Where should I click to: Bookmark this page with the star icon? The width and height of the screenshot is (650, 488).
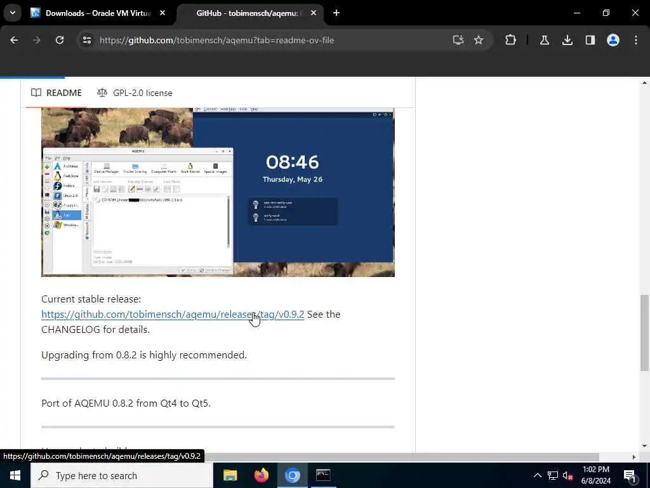[479, 40]
